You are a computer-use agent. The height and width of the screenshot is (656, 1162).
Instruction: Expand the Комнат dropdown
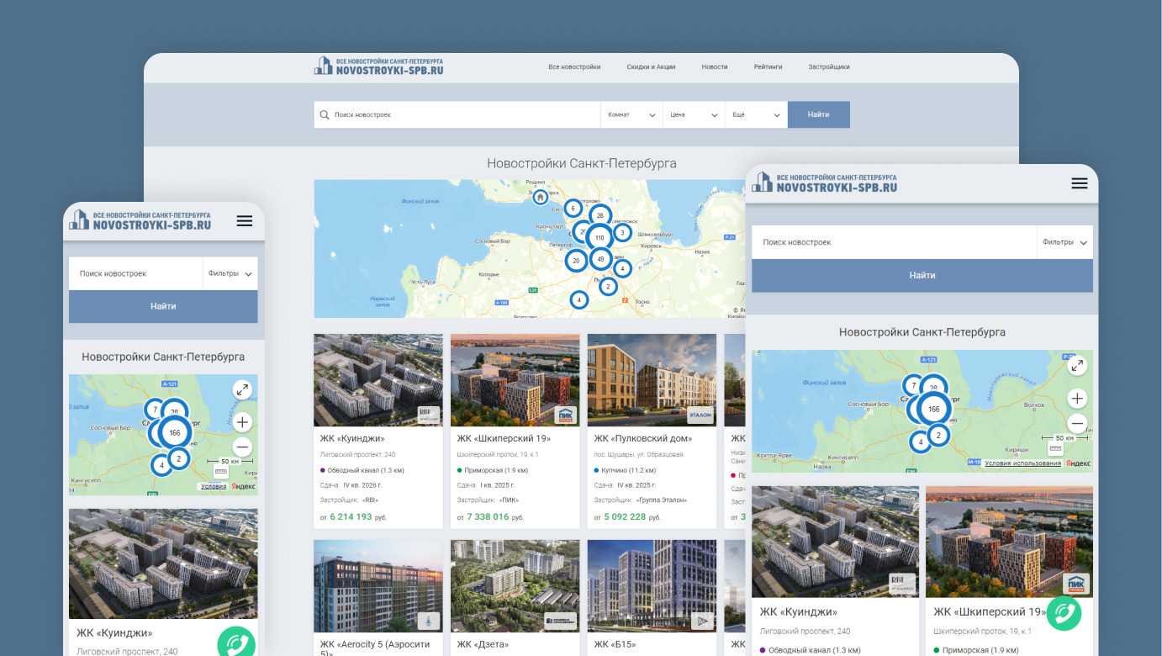(631, 114)
